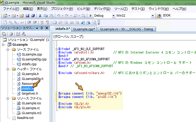The width and height of the screenshot is (196, 122).
Task: Click the Add New Item toolbar icon
Action: click(13, 16)
